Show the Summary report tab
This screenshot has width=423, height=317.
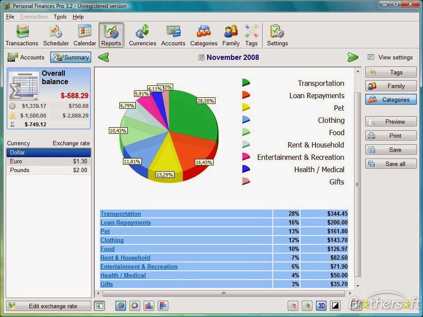pos(70,57)
